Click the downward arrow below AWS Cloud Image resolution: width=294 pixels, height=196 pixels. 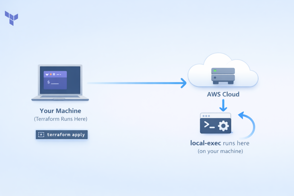click(x=223, y=106)
